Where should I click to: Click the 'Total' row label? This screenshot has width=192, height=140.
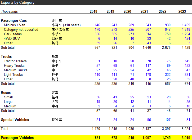[x=5, y=129]
